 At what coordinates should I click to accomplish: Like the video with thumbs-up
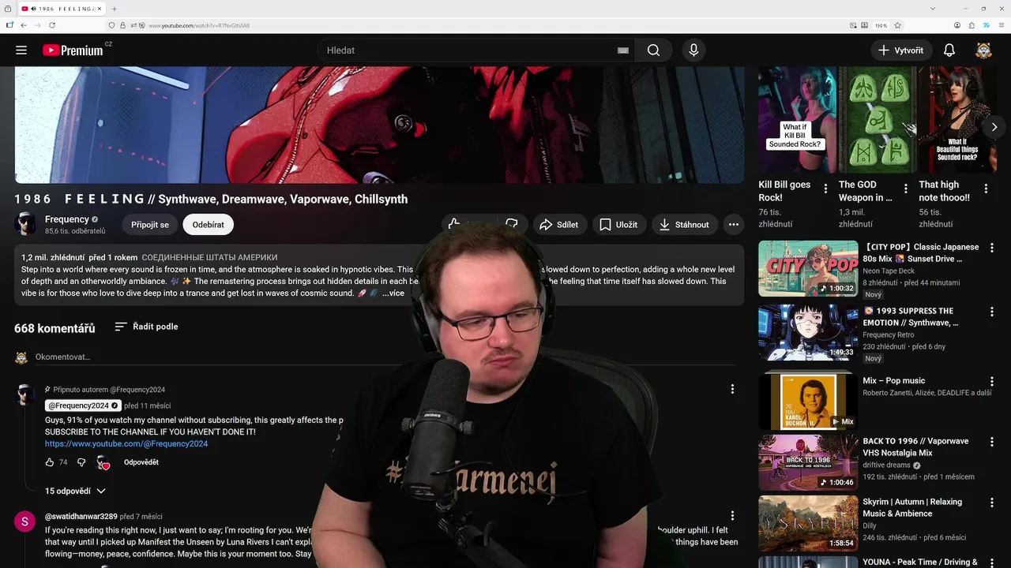[x=454, y=224]
